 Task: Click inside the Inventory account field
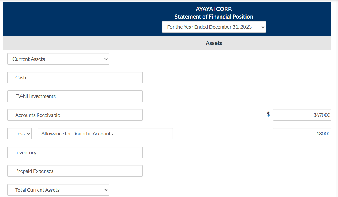[75, 152]
